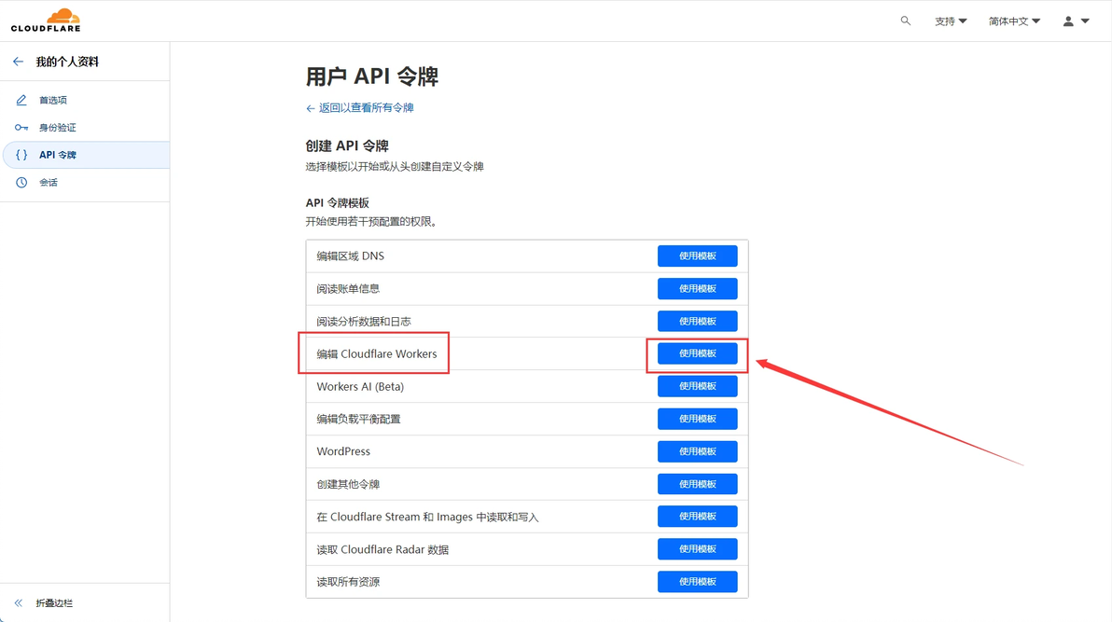Select API 令牌 sidebar item
This screenshot has width=1112, height=622.
87,155
